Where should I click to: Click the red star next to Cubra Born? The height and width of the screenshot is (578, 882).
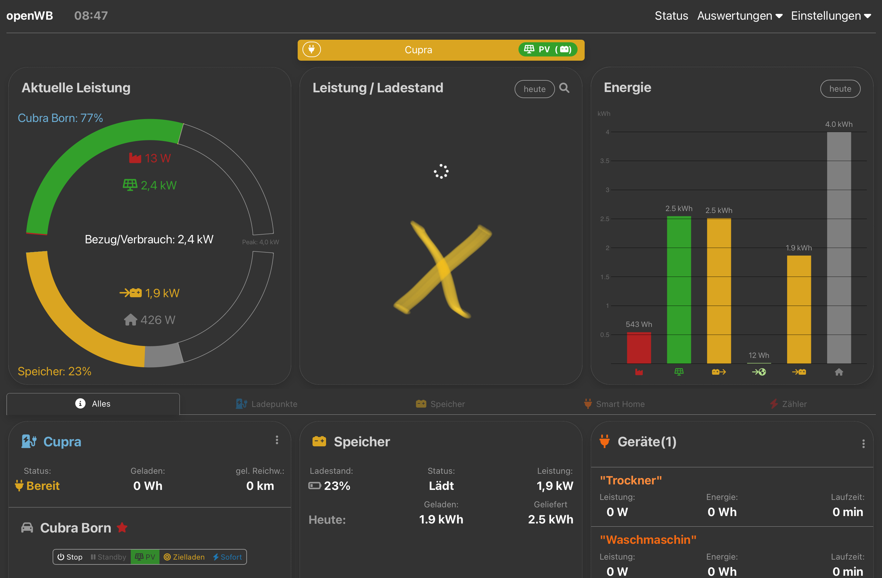[122, 527]
